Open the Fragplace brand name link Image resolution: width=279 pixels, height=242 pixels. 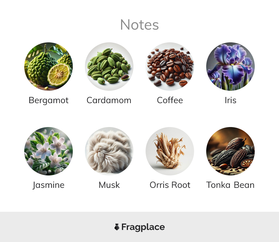[x=143, y=227]
